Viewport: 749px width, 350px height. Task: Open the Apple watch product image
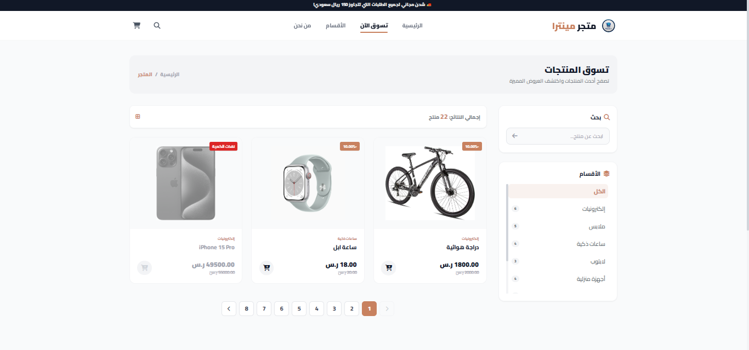pyautogui.click(x=308, y=183)
